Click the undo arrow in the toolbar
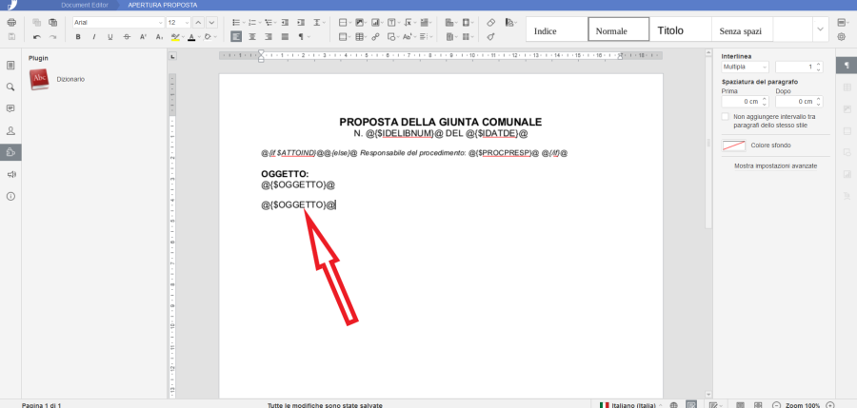This screenshot has width=857, height=408. click(x=36, y=37)
